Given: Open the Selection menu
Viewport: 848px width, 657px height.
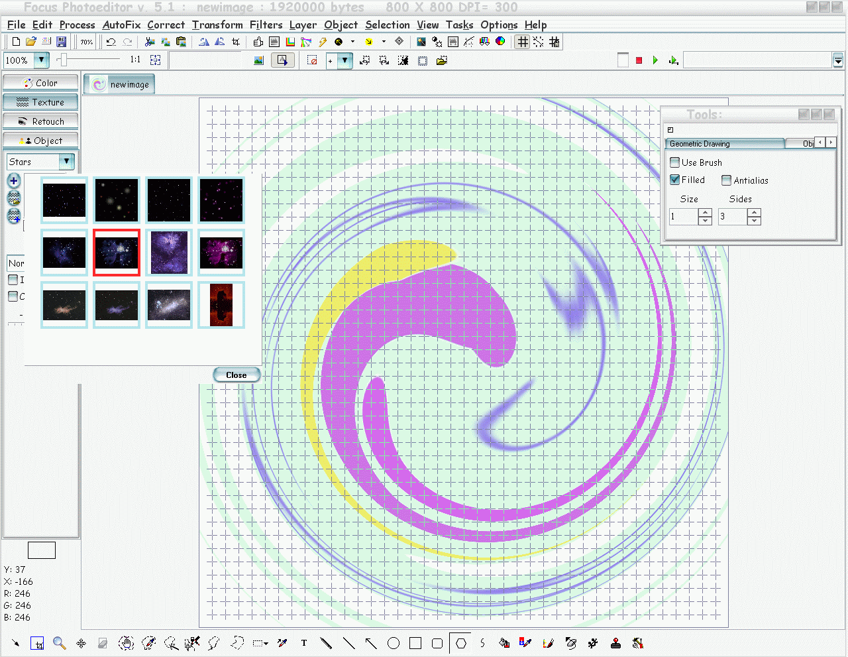Looking at the screenshot, I should tap(388, 25).
